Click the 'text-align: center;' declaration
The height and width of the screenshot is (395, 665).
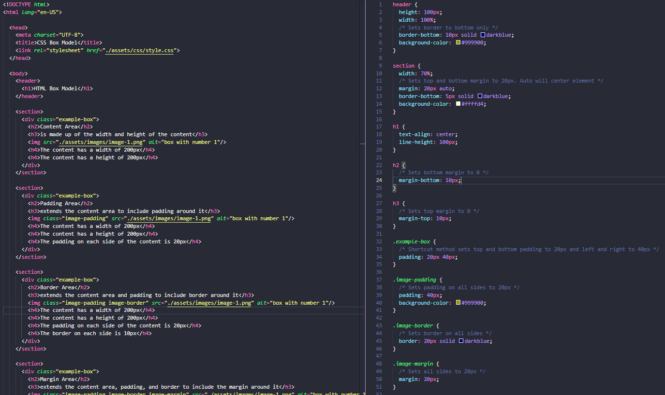(x=428, y=134)
